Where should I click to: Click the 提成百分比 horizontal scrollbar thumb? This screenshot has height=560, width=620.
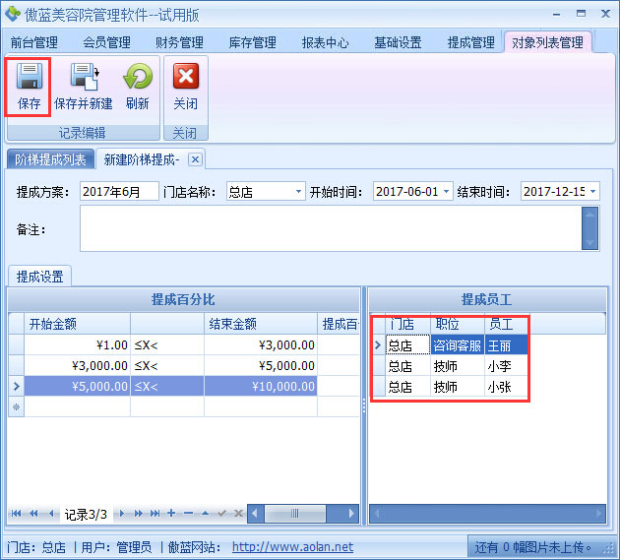295,514
